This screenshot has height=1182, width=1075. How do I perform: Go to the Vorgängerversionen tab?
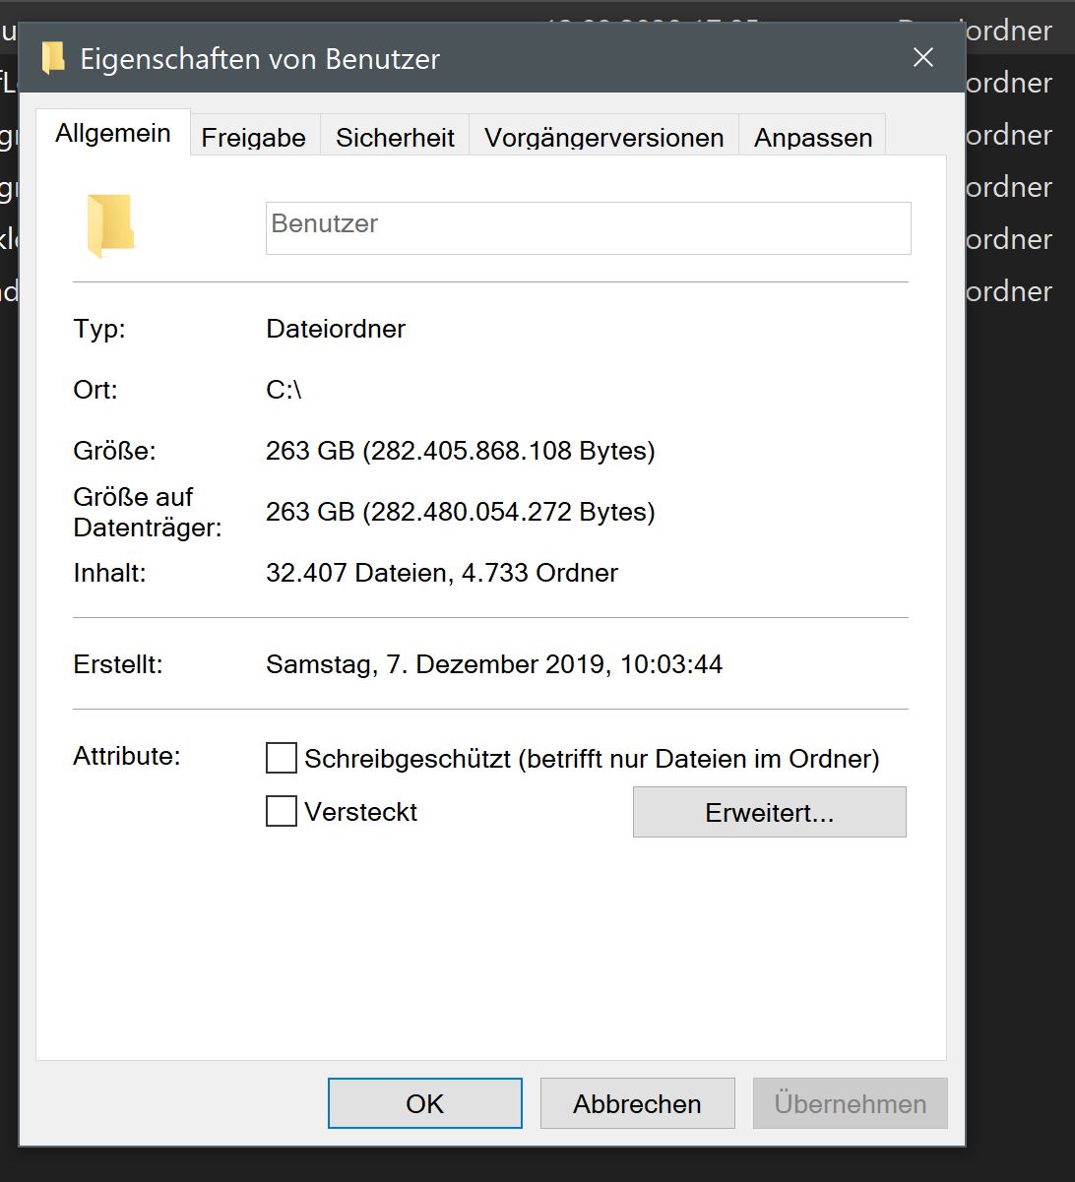[603, 137]
